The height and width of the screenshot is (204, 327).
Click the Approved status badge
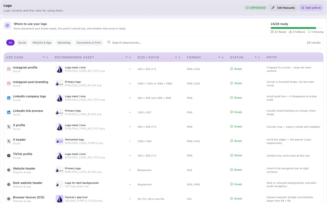pos(256,8)
